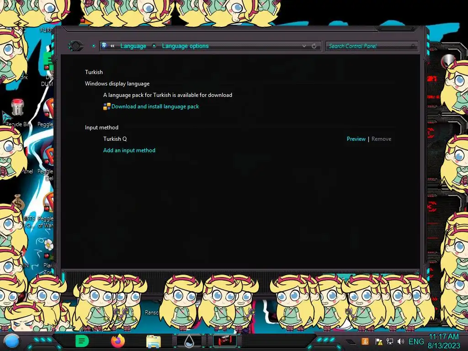Screen dimensions: 468x351
Task: Expand the double chevron breadcrumb overflow
Action: (x=112, y=46)
